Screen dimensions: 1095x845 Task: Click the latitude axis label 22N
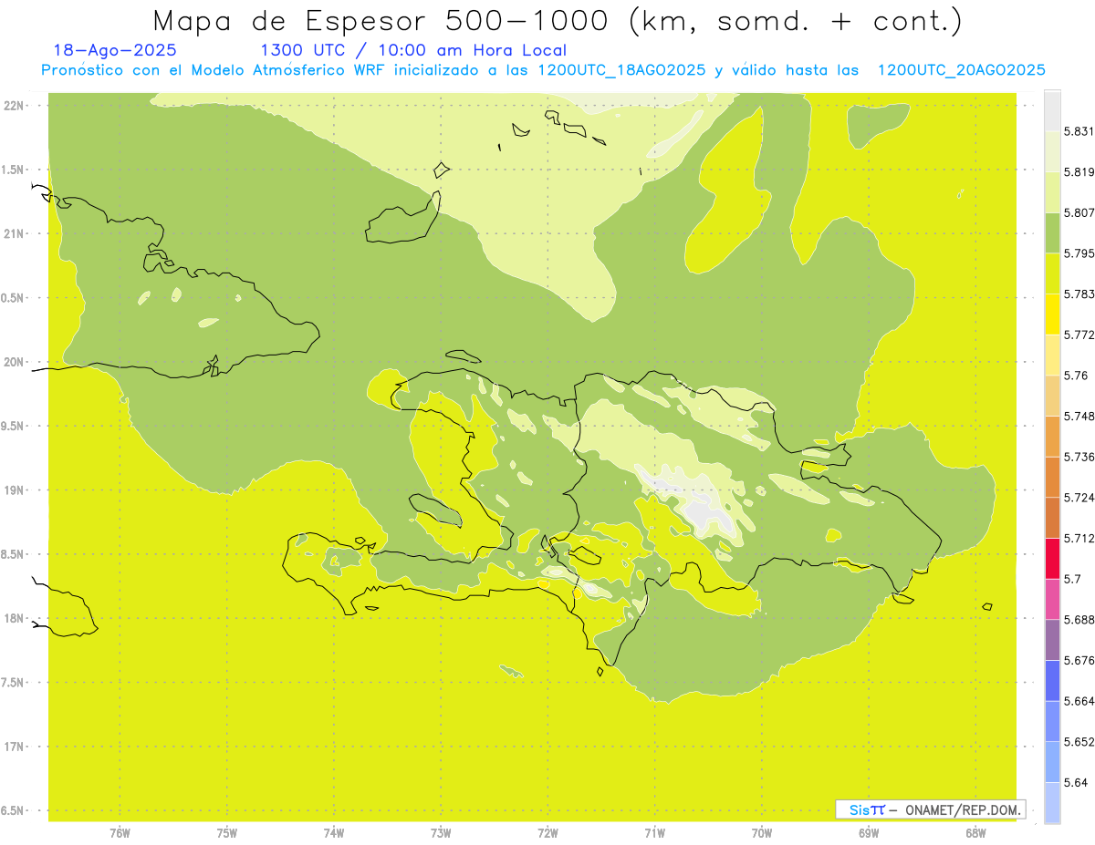click(14, 106)
